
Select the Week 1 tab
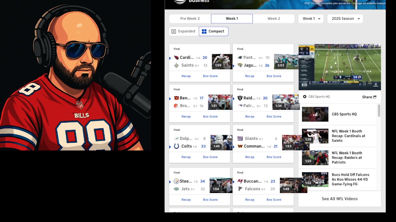click(x=232, y=18)
